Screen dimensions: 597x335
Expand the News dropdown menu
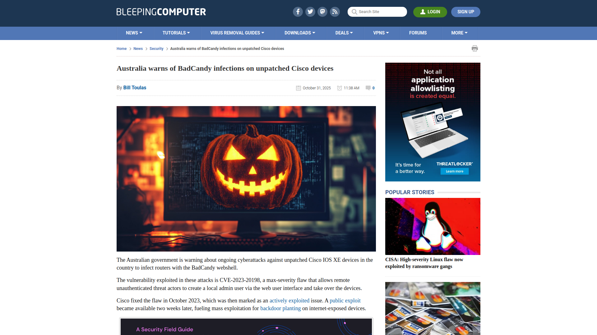pos(134,33)
